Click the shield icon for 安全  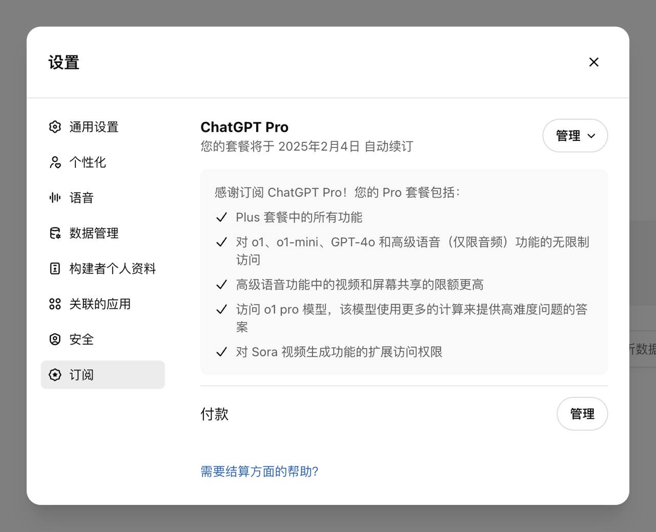click(55, 339)
